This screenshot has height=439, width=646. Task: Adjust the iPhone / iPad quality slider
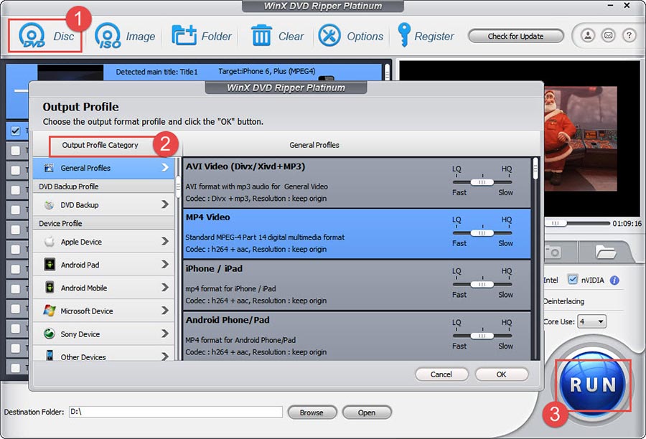(482, 284)
